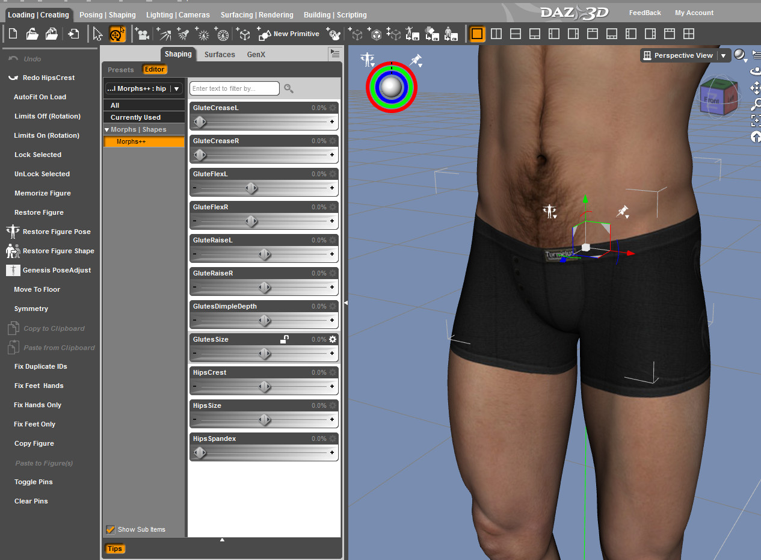Create a new distant light
Screen dimensions: 761x560
164,34
